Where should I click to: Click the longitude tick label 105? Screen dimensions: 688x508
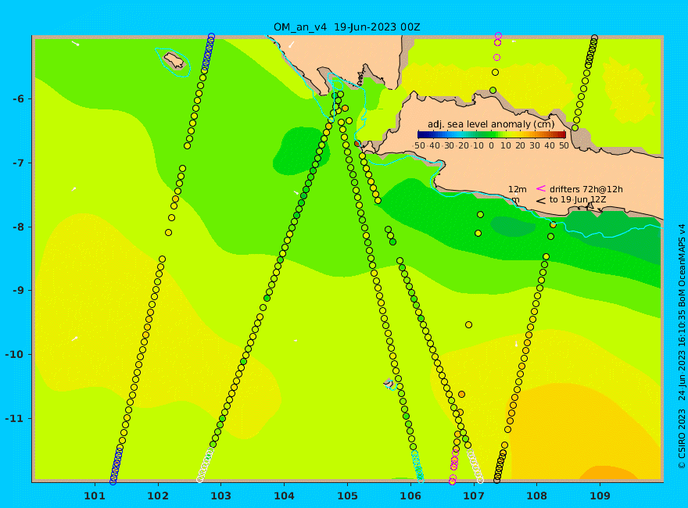click(x=347, y=496)
